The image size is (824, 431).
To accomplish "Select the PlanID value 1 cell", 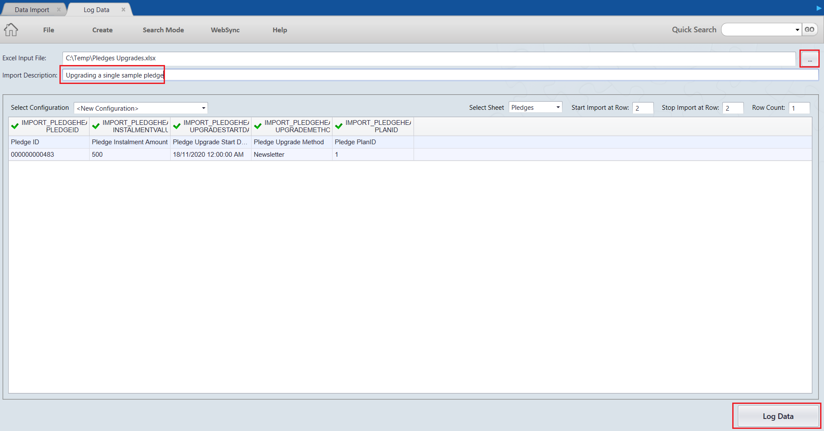I will [x=373, y=155].
